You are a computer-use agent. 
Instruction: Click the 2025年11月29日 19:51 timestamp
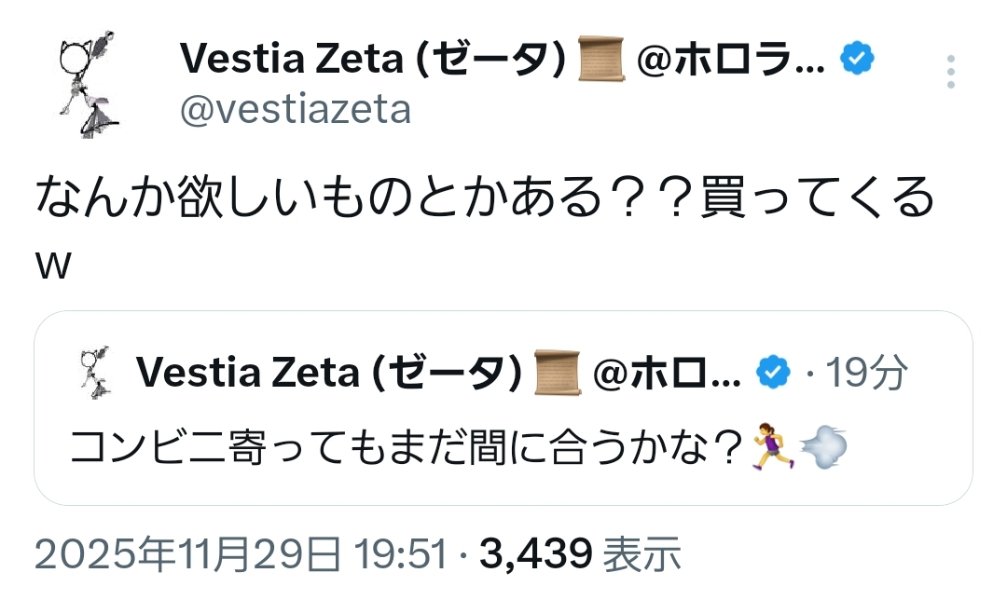[241, 555]
